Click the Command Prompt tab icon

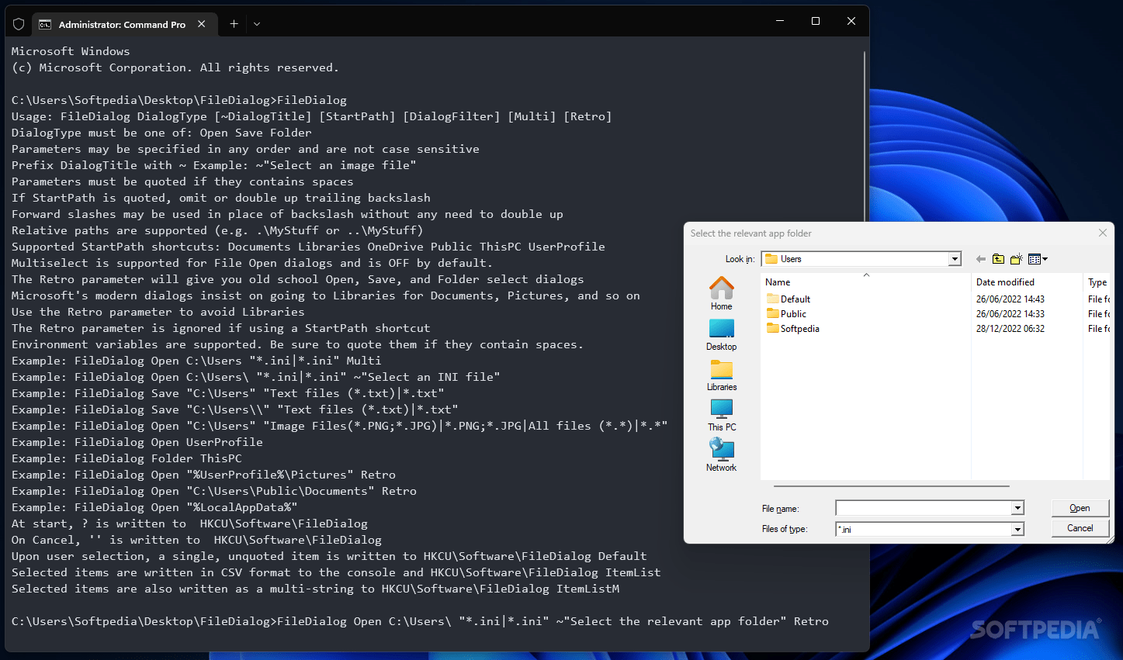[x=45, y=24]
